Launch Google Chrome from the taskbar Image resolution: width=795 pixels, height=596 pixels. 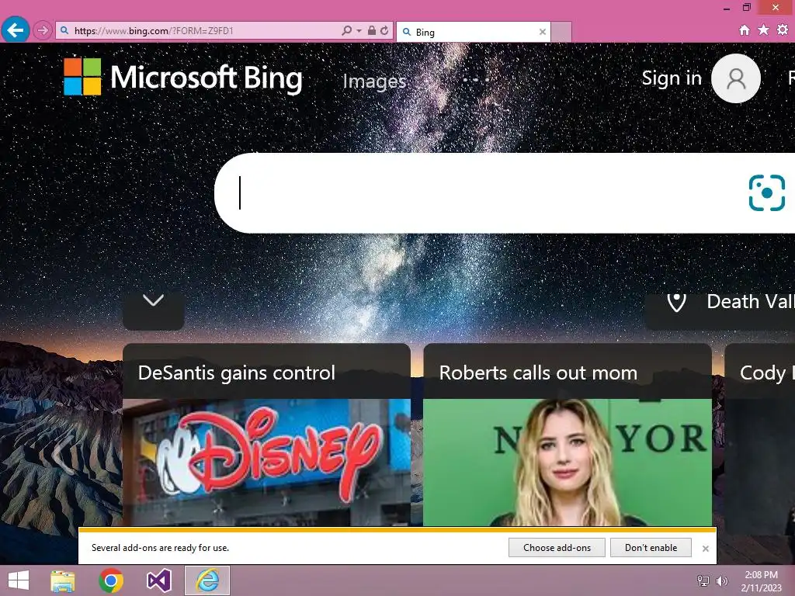(x=110, y=580)
